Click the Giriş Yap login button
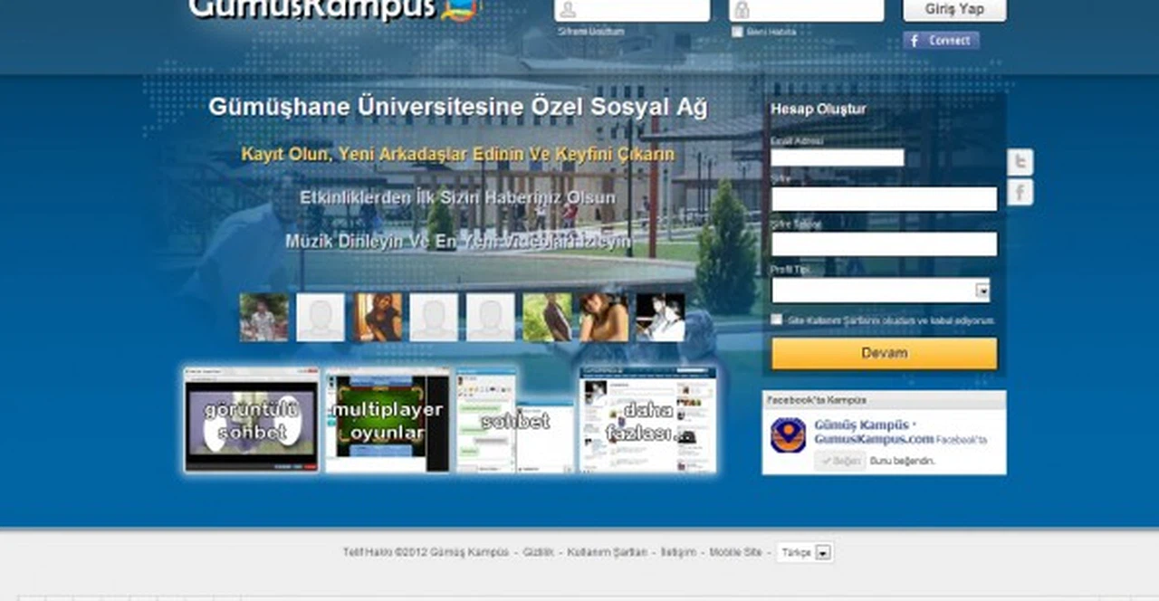The image size is (1159, 601). coord(954,10)
